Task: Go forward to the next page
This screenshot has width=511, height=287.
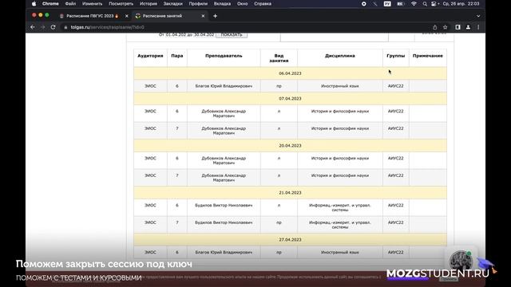Action: (42, 27)
